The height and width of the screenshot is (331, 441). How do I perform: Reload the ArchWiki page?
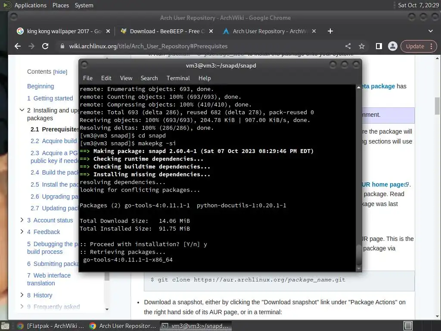(45, 46)
